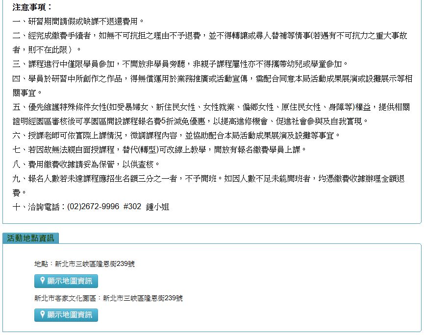Screen dimensions: 425x335
Task: Click the text 地點：新北市三峽區隆恩街239號
Action: point(85,264)
